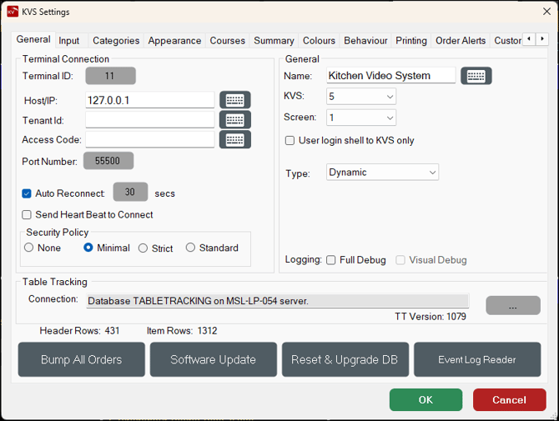Click the Item Rows: 1312 text
The height and width of the screenshot is (421, 559).
coord(182,330)
